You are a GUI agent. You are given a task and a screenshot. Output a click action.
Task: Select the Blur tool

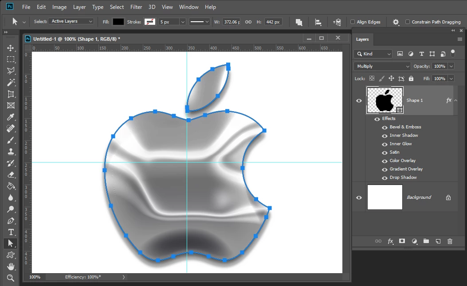point(11,198)
